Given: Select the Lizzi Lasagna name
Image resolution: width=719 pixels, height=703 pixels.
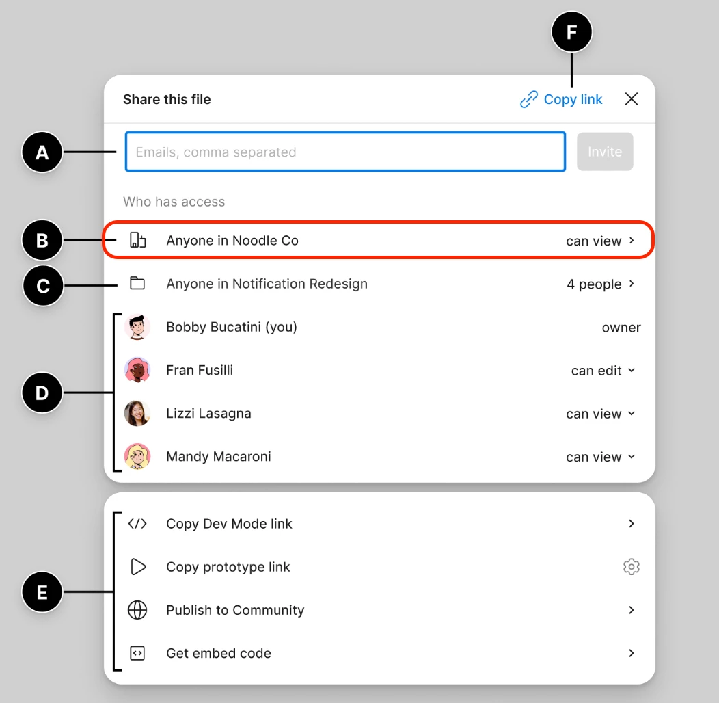Looking at the screenshot, I should click(208, 414).
